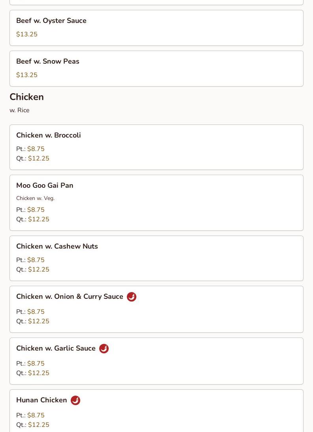Screen dimensions: 313x432
Task: Click the $13.25 price of Beef w. Oyster Sauce
Action: point(27,34)
